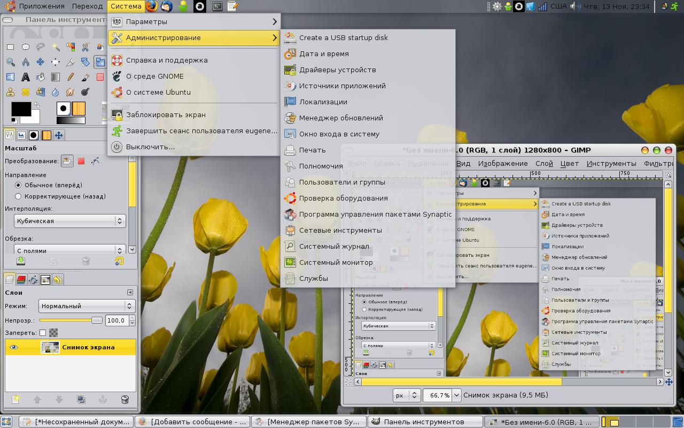Set transform target to path
The image size is (684, 428).
[x=95, y=160]
